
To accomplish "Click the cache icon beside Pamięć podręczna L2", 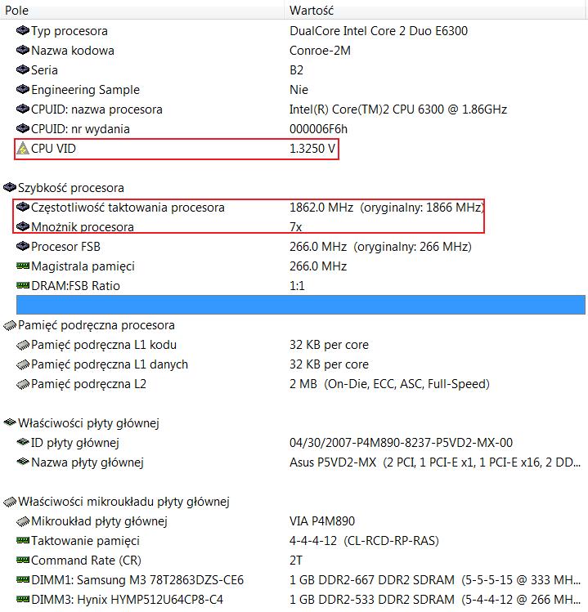I will (23, 384).
